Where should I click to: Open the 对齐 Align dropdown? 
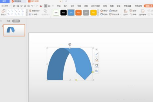pyautogui.click(x=125, y=12)
